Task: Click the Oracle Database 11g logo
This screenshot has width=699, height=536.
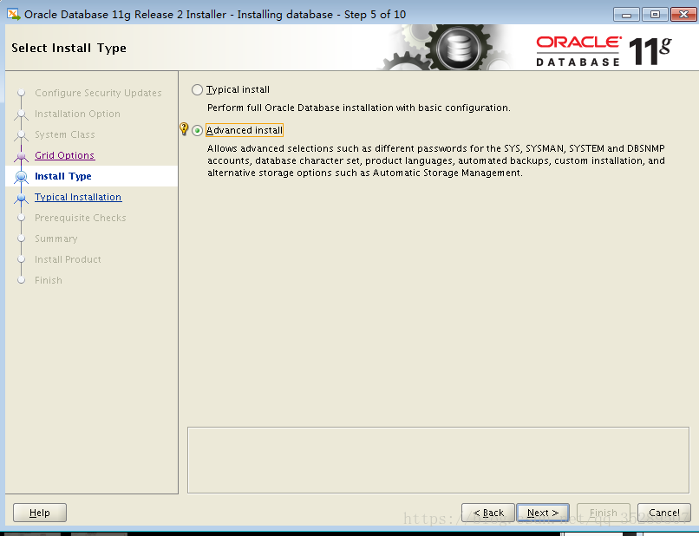Action: (604, 51)
